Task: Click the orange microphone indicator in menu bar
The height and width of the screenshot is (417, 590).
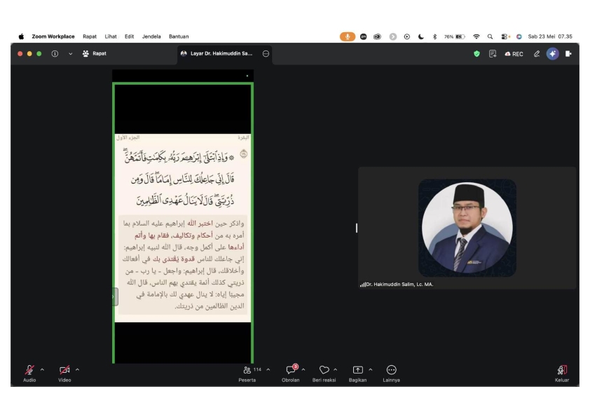Action: (x=348, y=36)
